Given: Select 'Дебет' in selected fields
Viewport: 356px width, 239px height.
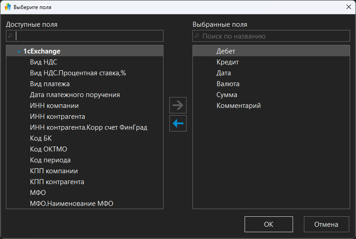Looking at the screenshot, I should tap(226, 51).
